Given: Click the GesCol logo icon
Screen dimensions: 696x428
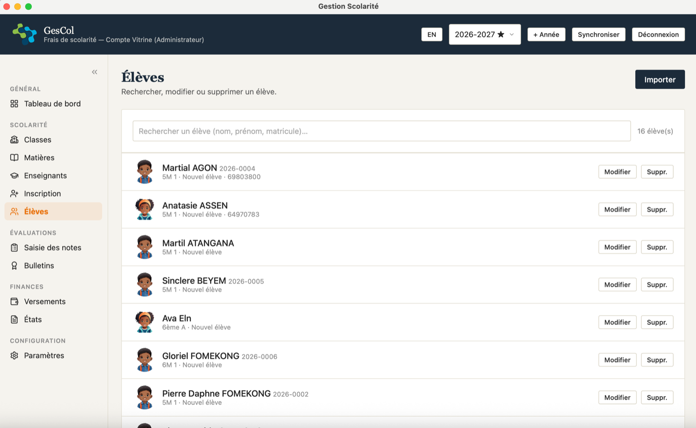Looking at the screenshot, I should (25, 34).
